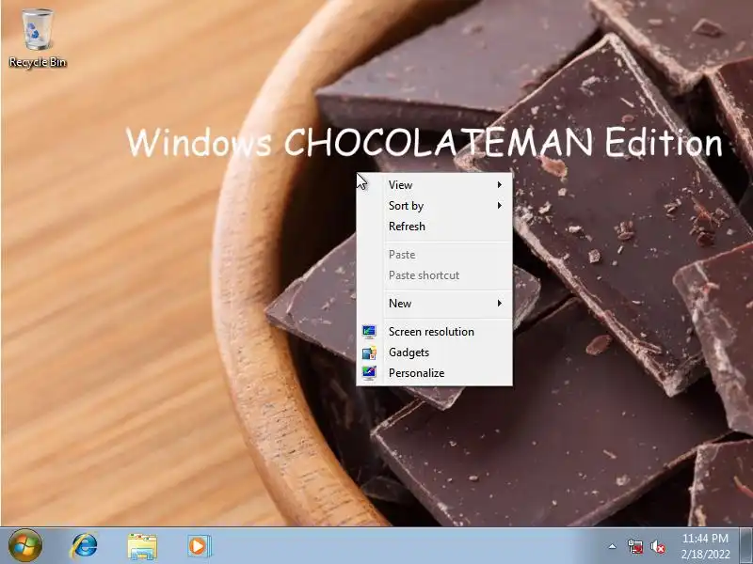
Task: Select Screen resolution from the menu
Action: tap(435, 332)
